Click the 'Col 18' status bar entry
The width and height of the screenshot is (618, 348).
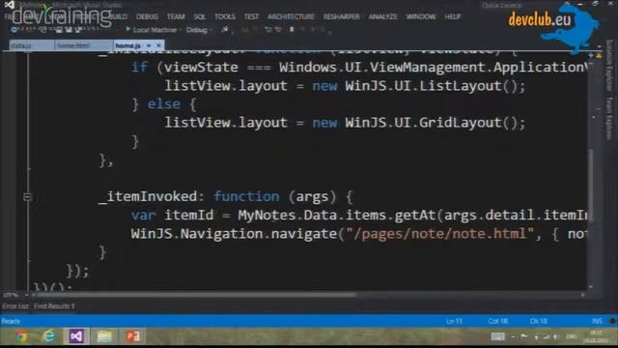pos(498,321)
